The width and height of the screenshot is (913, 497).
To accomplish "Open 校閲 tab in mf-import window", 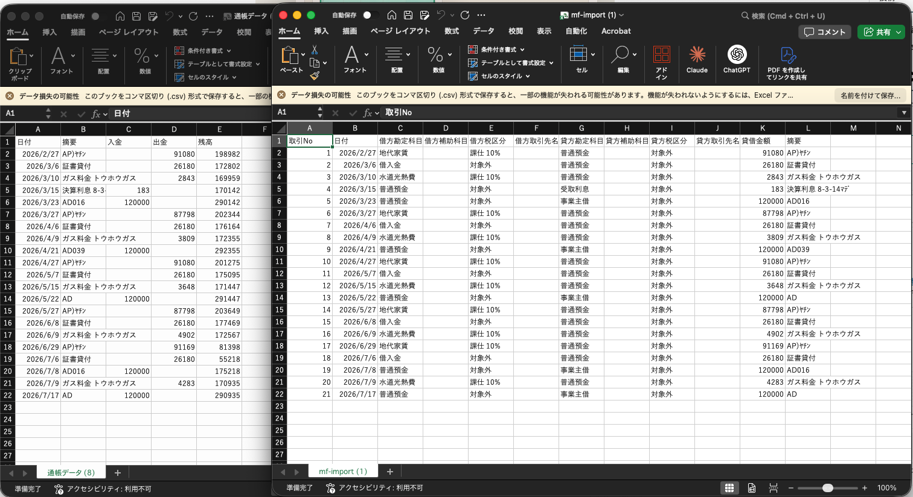I will click(516, 31).
